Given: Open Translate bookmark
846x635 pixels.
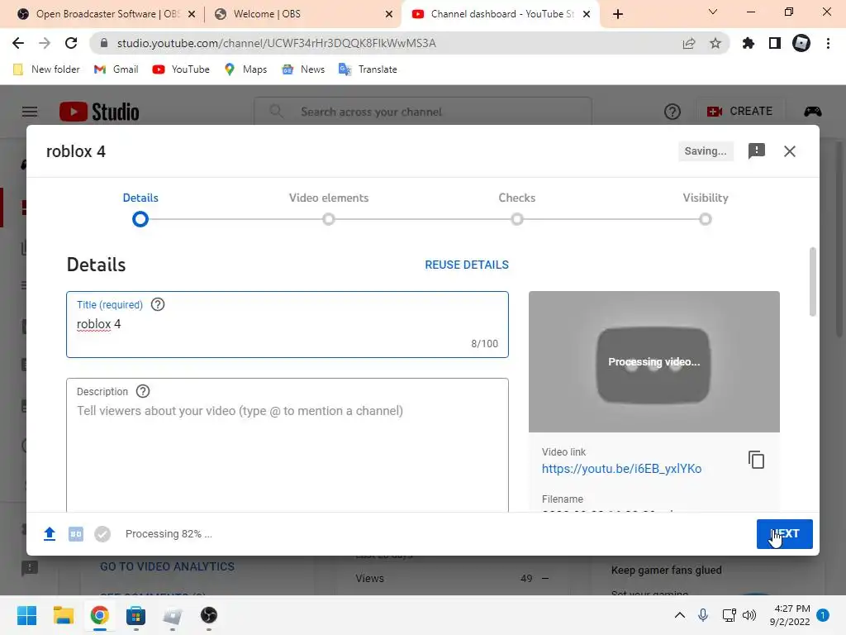Looking at the screenshot, I should [x=368, y=69].
